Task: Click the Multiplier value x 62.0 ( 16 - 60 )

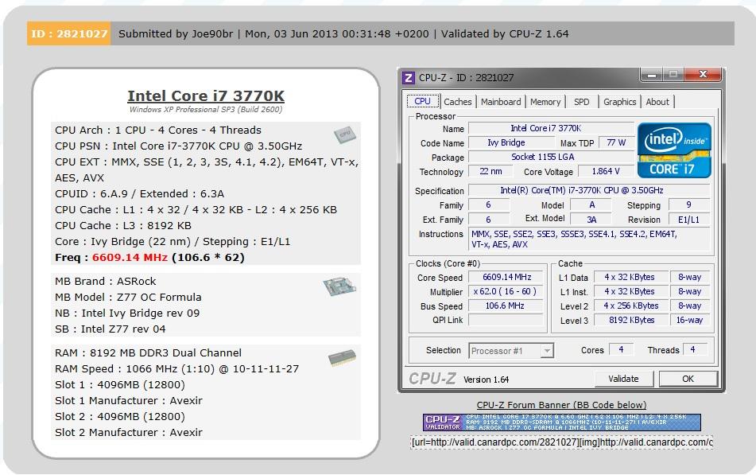Action: tap(505, 291)
